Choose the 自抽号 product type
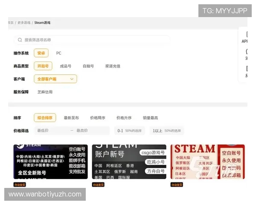The height and width of the screenshot is (205, 256). pos(88,66)
